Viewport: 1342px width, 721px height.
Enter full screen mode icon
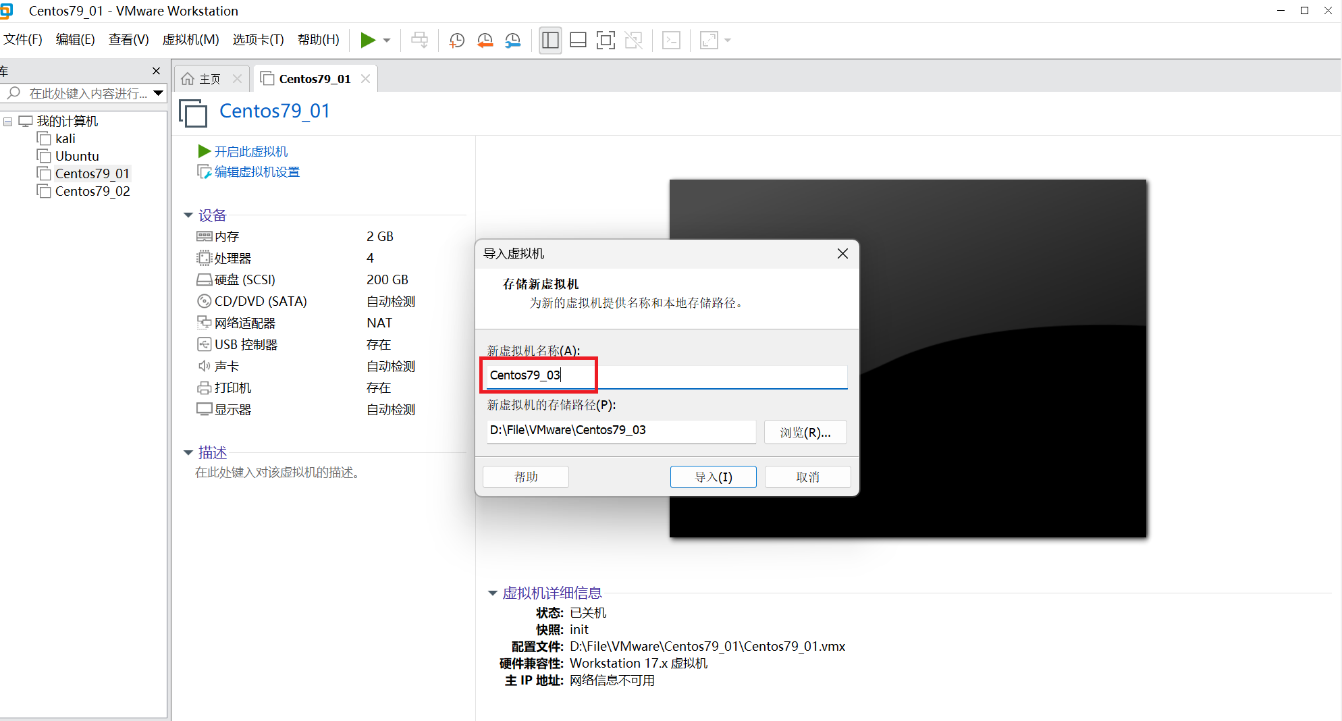tap(606, 41)
